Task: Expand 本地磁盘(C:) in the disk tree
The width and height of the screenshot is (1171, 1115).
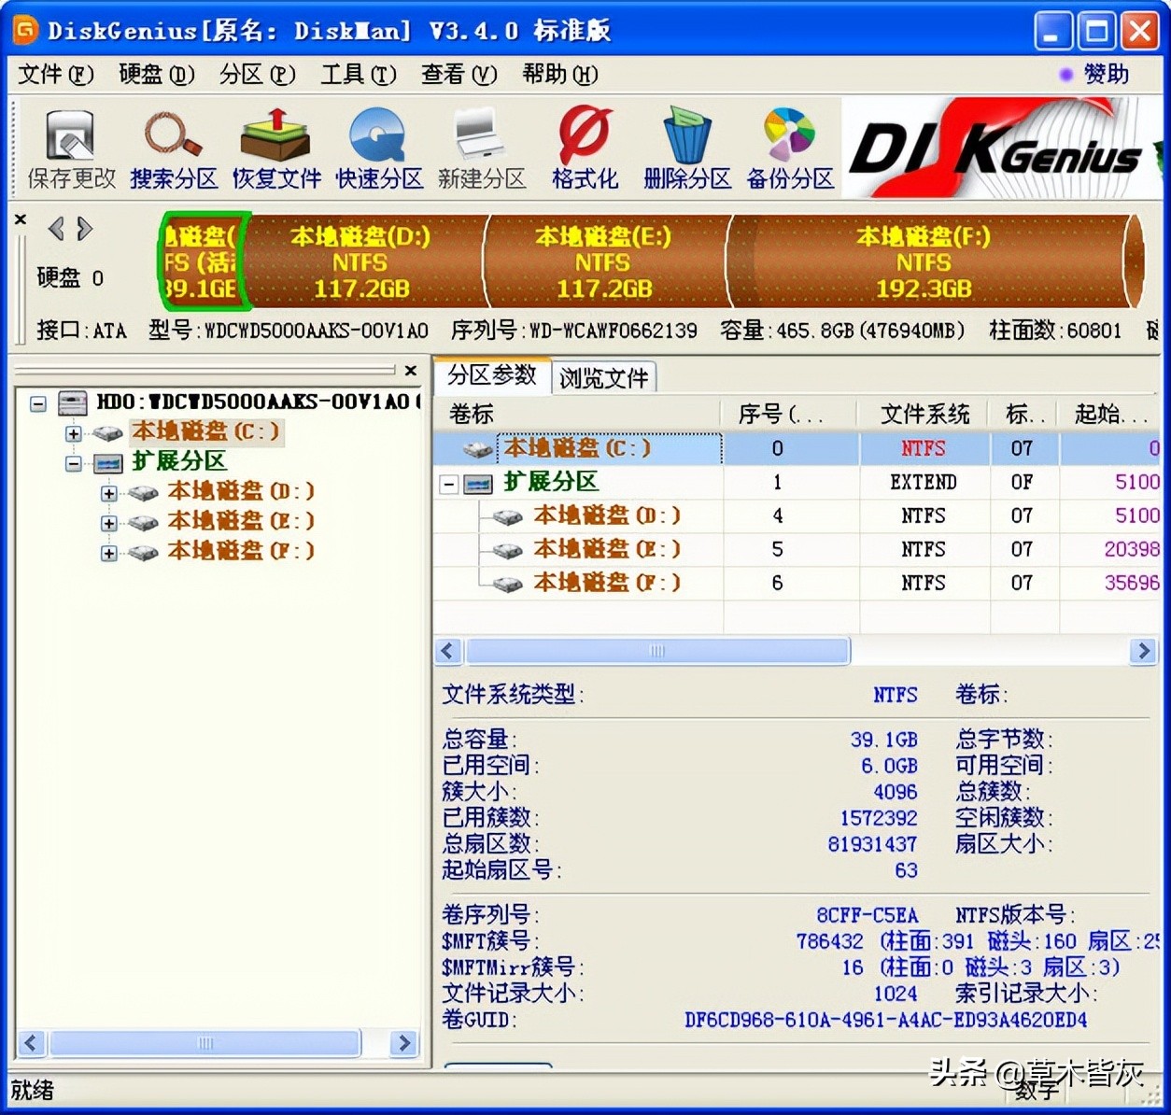Action: click(74, 432)
